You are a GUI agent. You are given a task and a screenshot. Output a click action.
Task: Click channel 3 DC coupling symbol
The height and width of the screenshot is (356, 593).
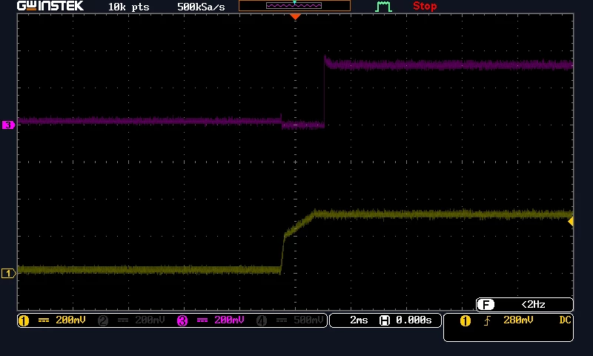click(x=202, y=320)
